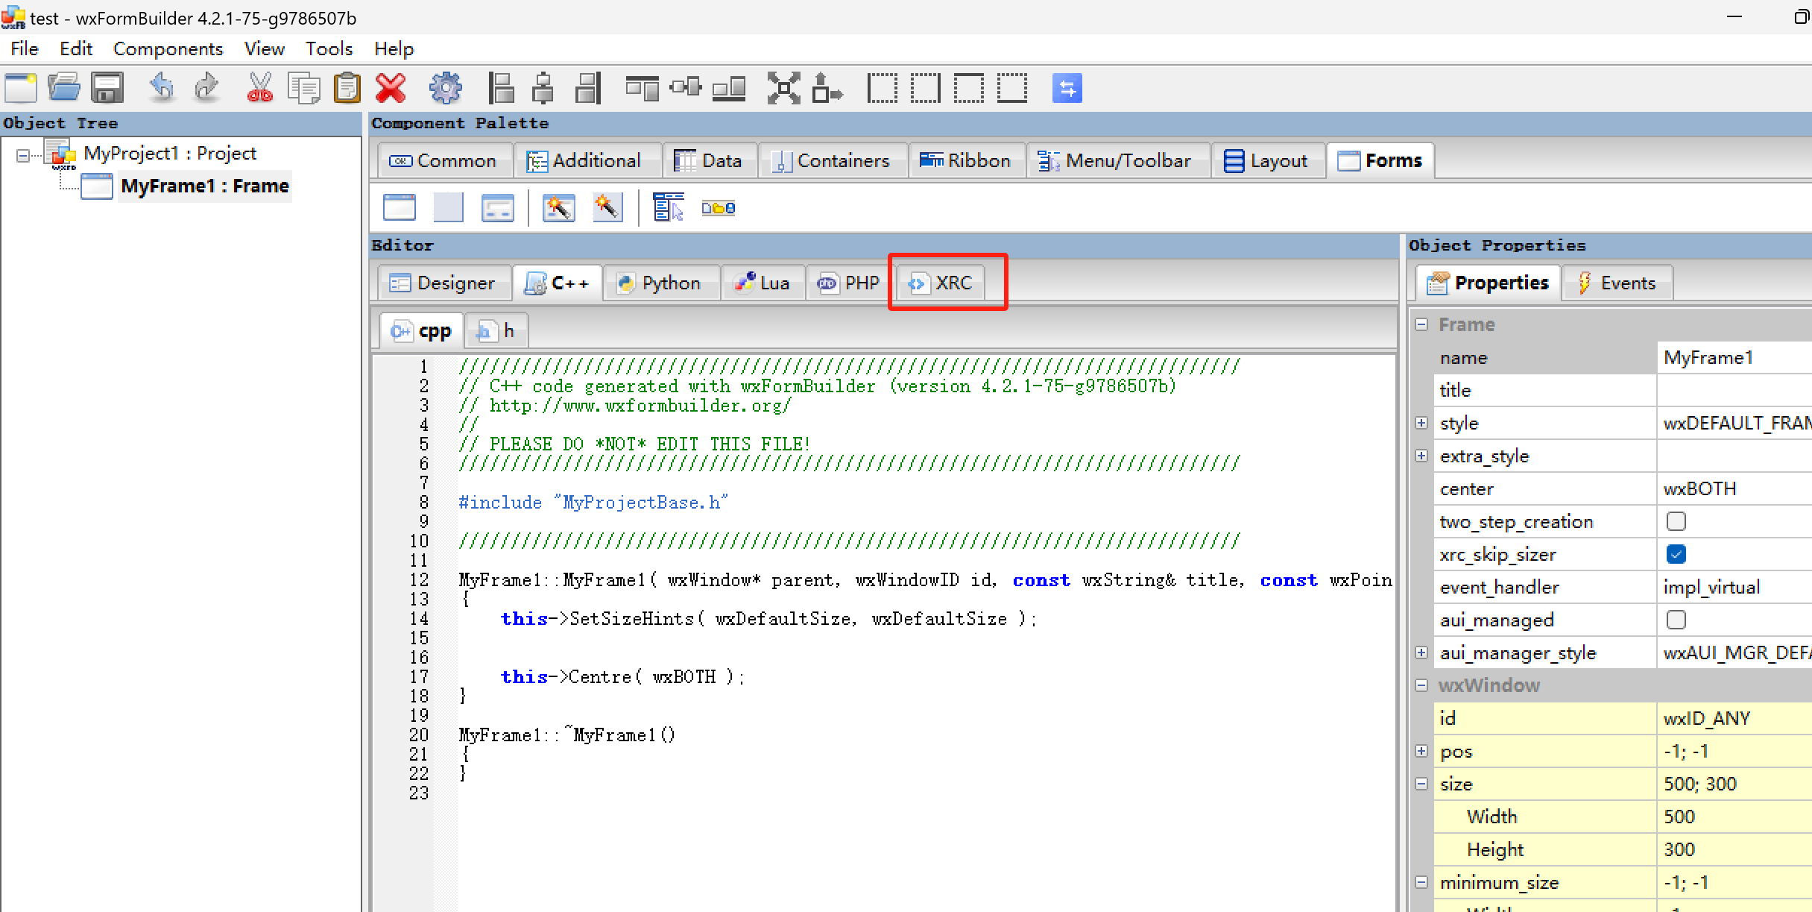Screen dimensions: 1812x912
Task: Uncheck the xrc_skip_sizer checkbox
Action: [1676, 554]
